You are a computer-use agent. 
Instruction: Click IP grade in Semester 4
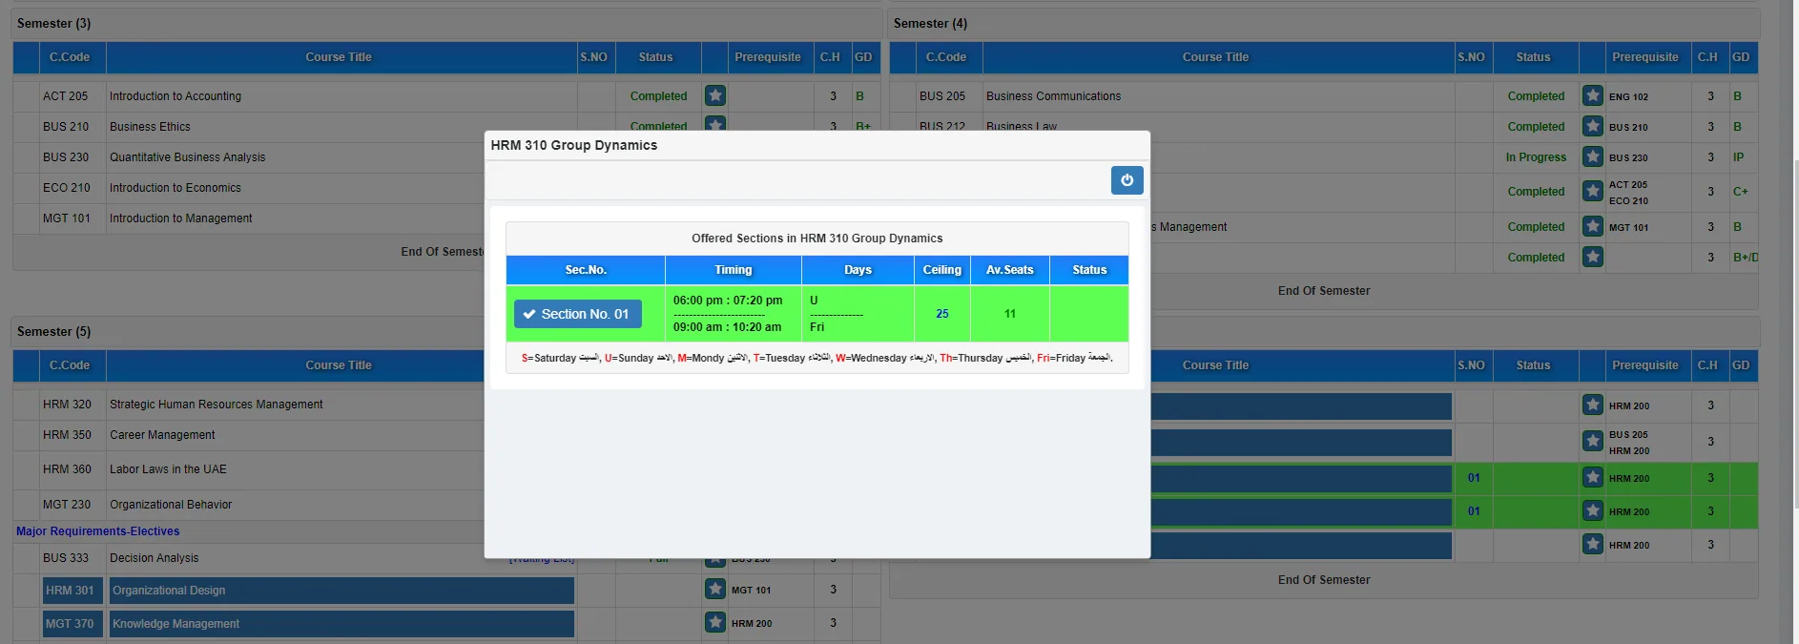[1739, 157]
